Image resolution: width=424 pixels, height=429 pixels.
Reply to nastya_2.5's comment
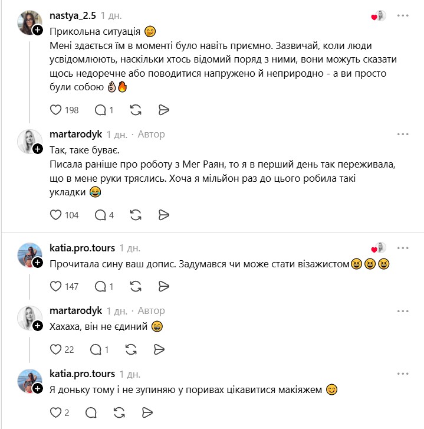[100, 110]
